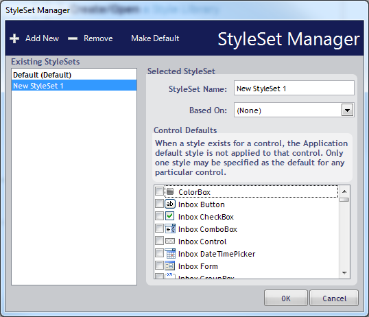Screen dimensions: 369x317
Task: Click the Inbox ComboBox icon
Action: 170,228
